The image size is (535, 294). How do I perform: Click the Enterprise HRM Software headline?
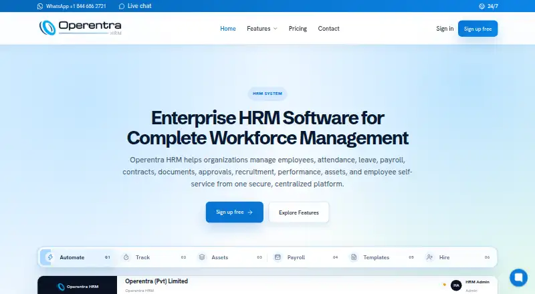(x=267, y=128)
